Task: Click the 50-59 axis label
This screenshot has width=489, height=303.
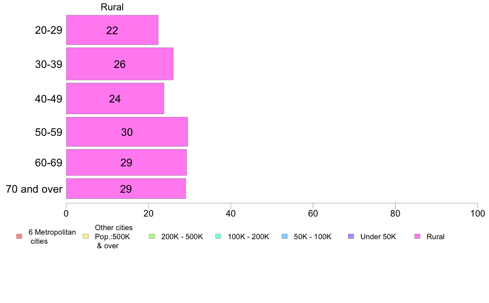Action: pyautogui.click(x=49, y=132)
